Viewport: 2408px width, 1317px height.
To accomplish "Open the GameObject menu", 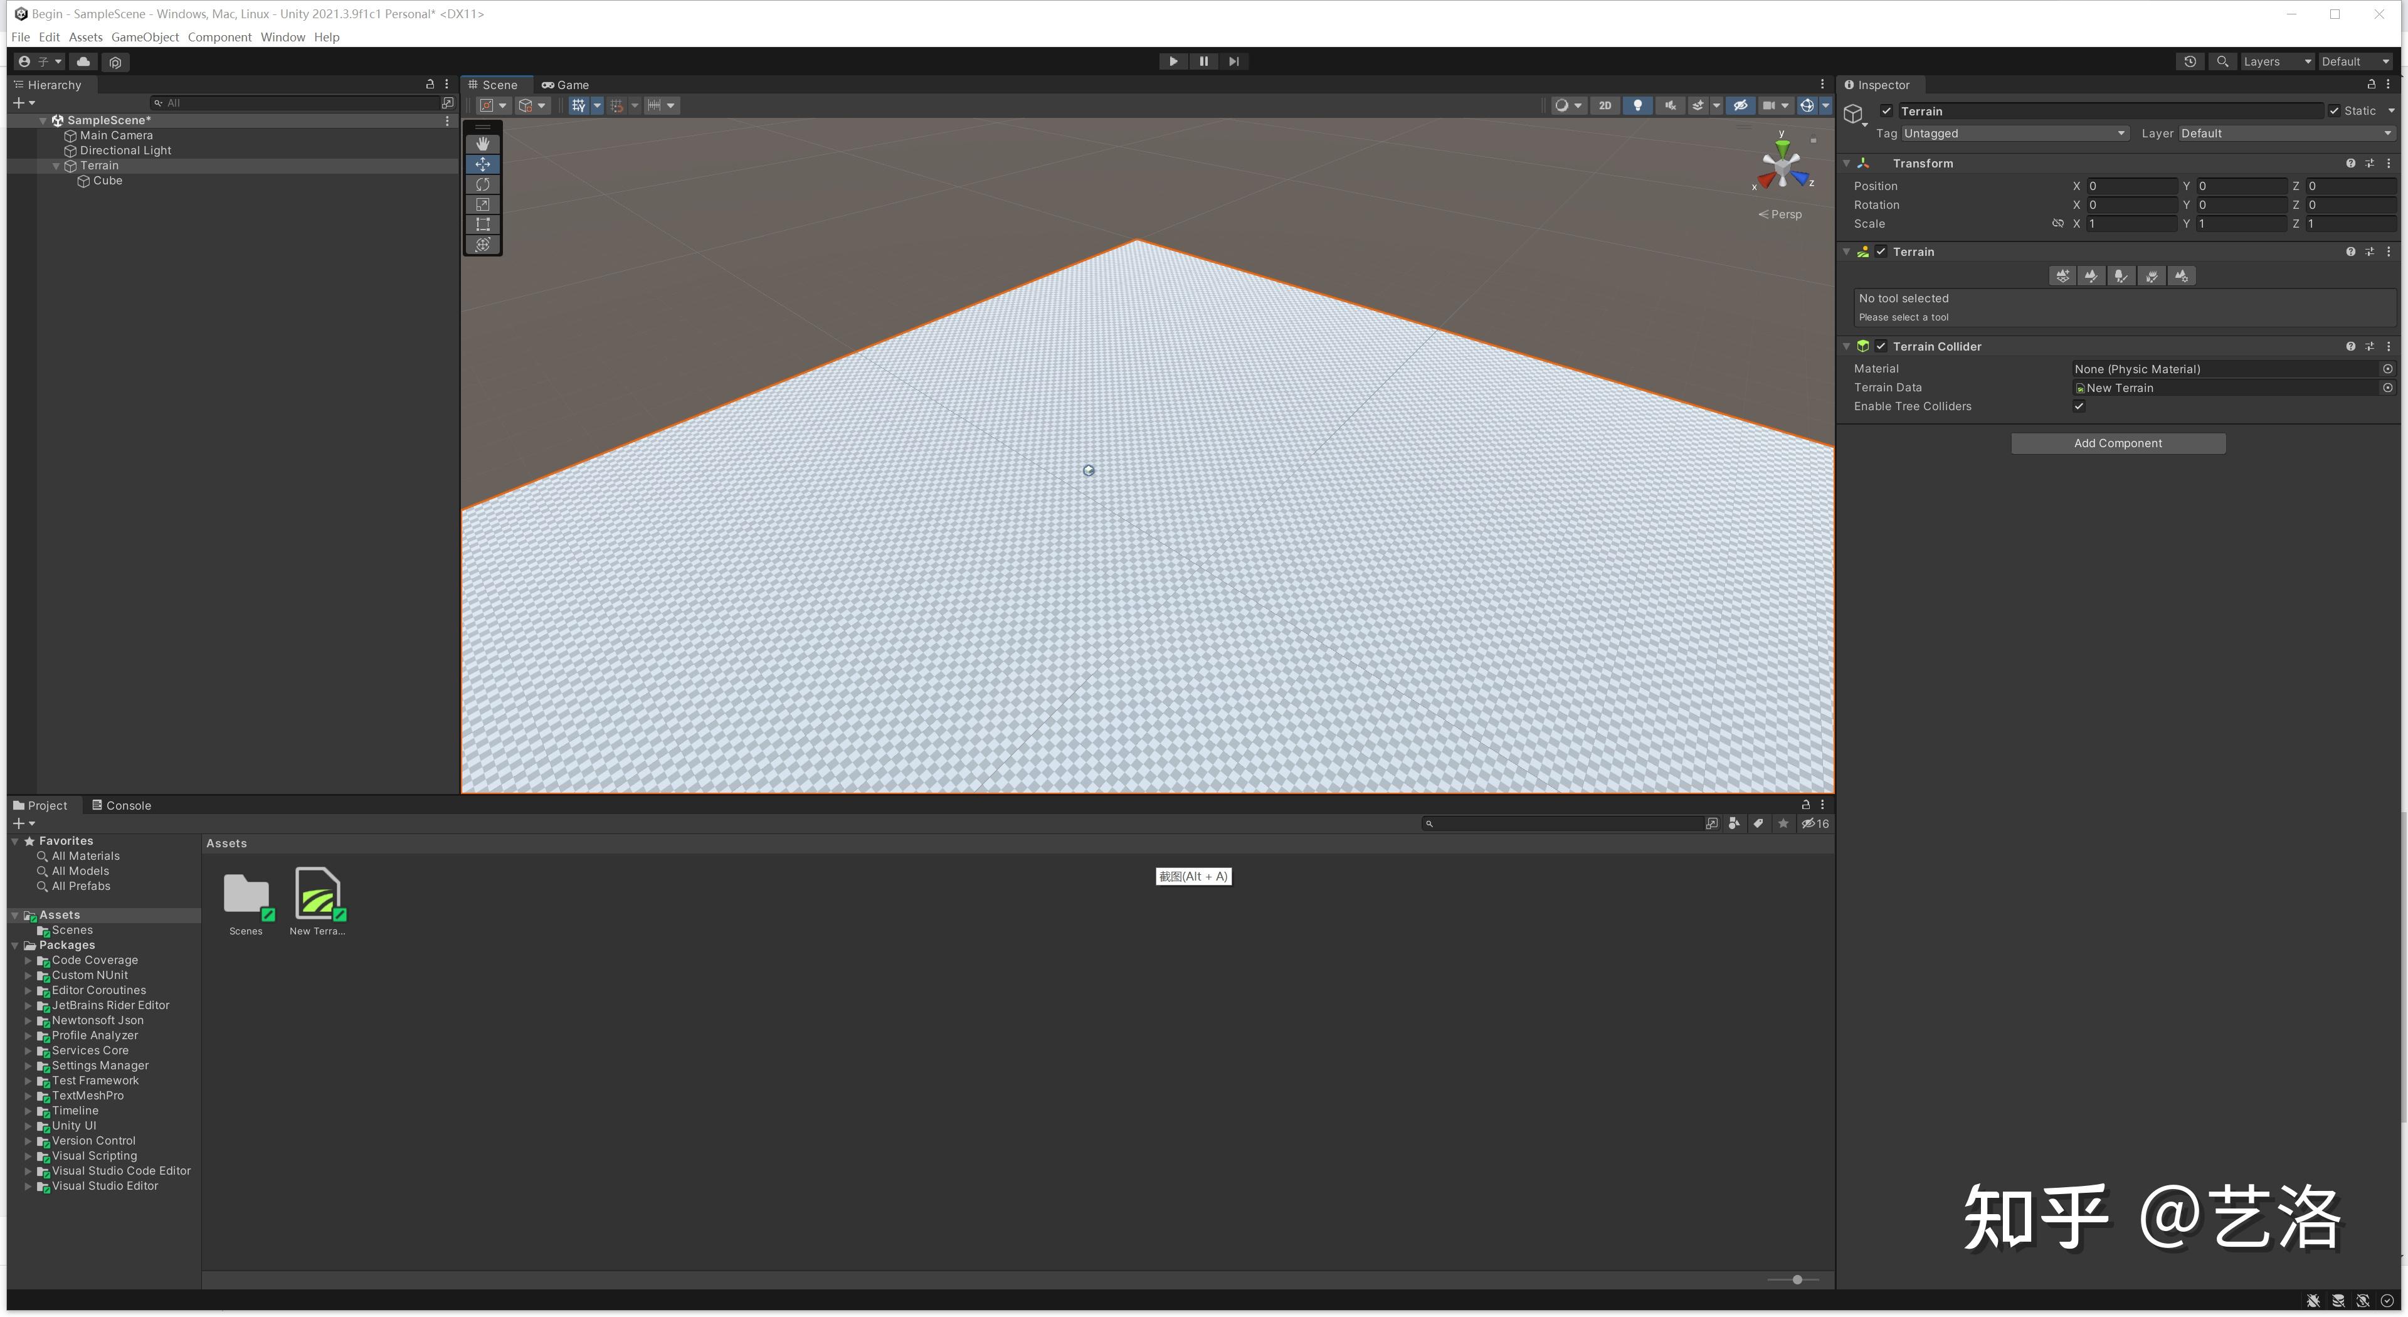I will tap(145, 38).
